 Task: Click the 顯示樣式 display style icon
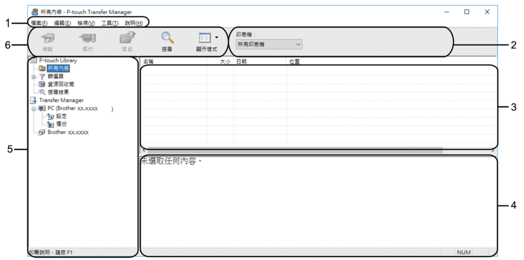(204, 38)
